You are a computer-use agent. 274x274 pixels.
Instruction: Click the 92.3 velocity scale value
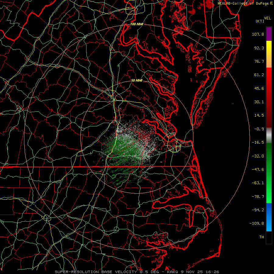[259, 48]
